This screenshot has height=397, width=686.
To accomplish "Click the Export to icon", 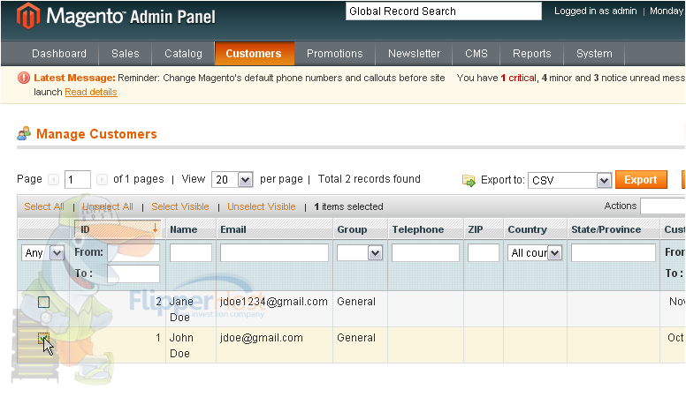I will coord(469,180).
